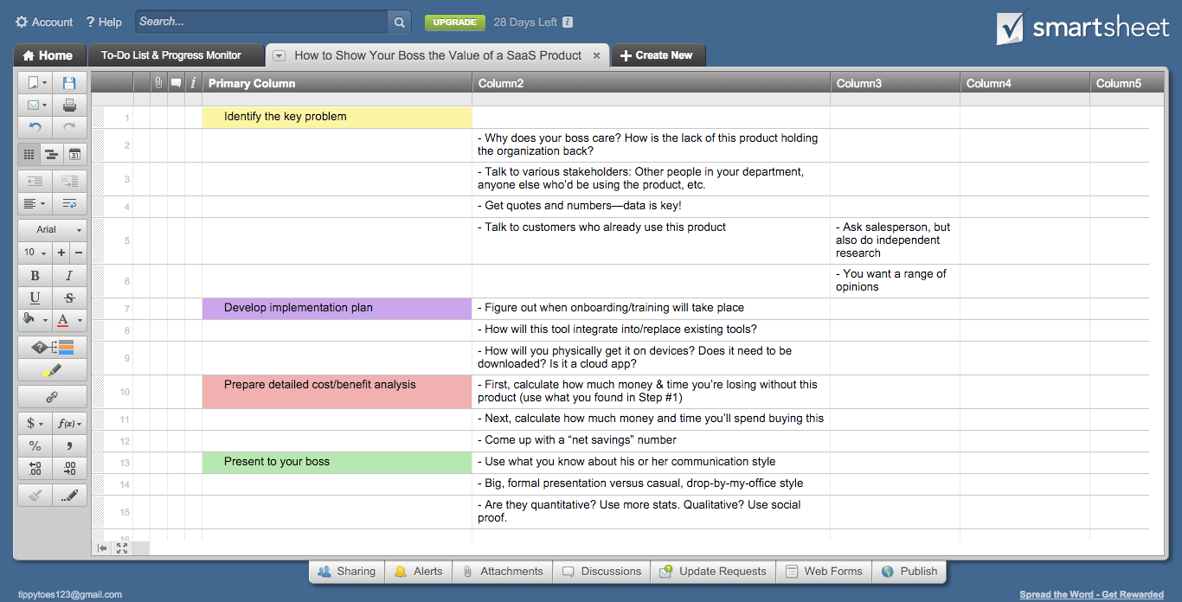The height and width of the screenshot is (602, 1182).
Task: Outdent the selected row
Action: [35, 182]
